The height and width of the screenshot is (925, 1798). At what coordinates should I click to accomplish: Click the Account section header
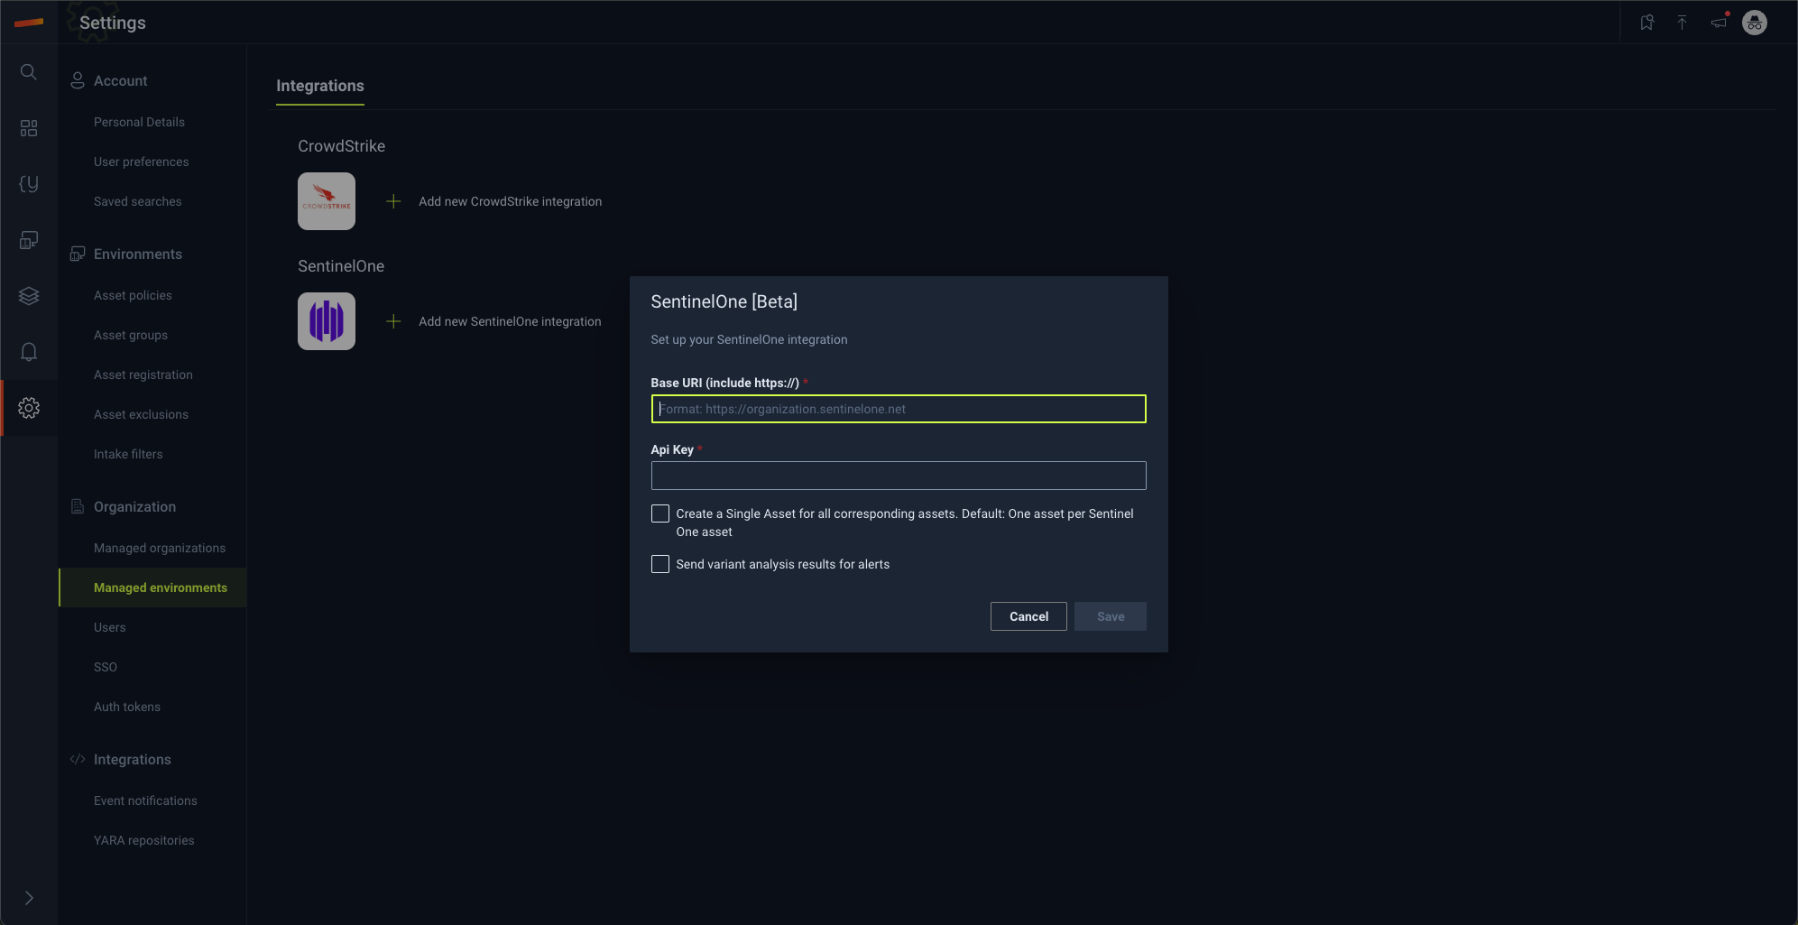pyautogui.click(x=121, y=80)
